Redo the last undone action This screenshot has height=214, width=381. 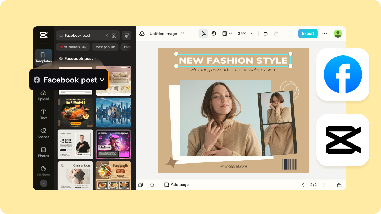coord(276,34)
